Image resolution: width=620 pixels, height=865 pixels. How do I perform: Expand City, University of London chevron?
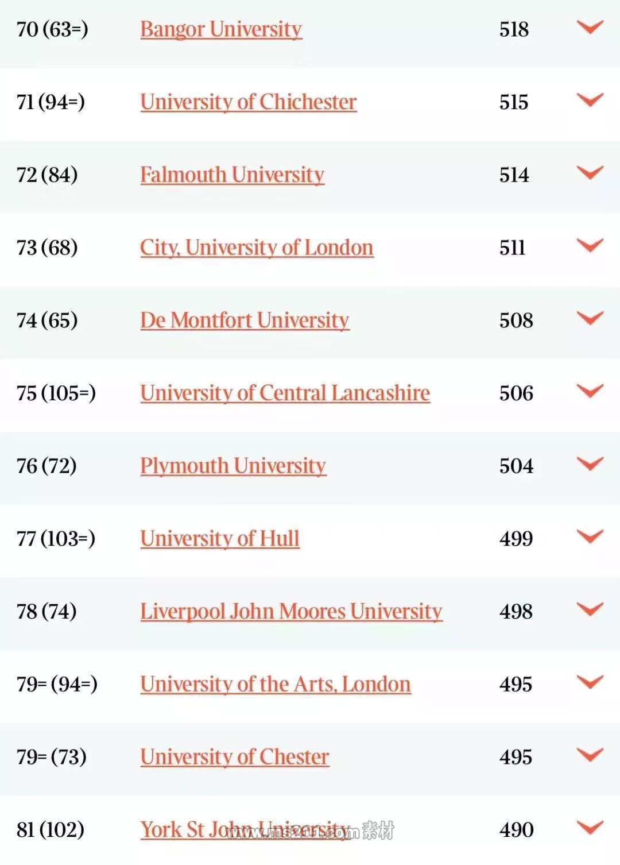tap(590, 245)
